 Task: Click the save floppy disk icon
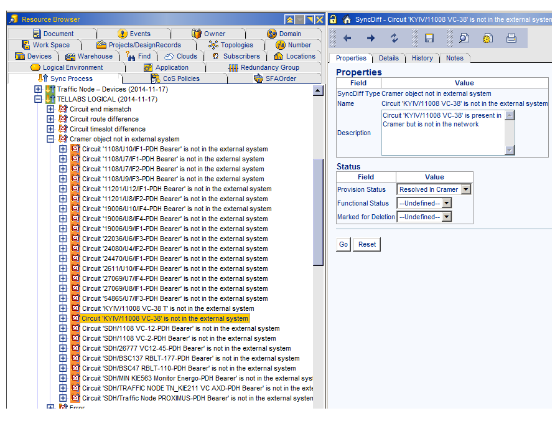(429, 39)
